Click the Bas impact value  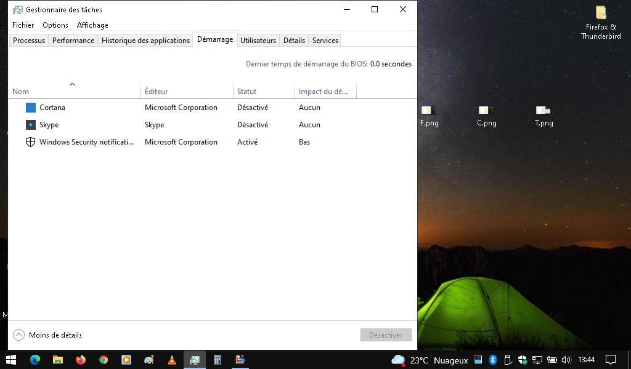pyautogui.click(x=304, y=141)
